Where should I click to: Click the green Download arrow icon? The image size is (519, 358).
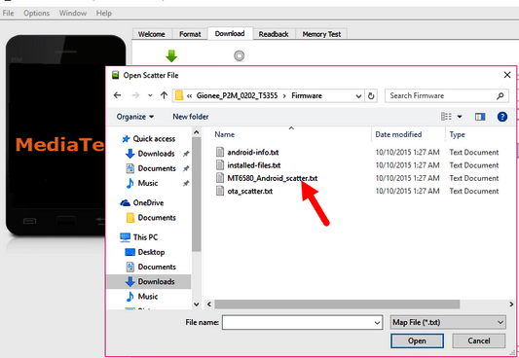[171, 55]
